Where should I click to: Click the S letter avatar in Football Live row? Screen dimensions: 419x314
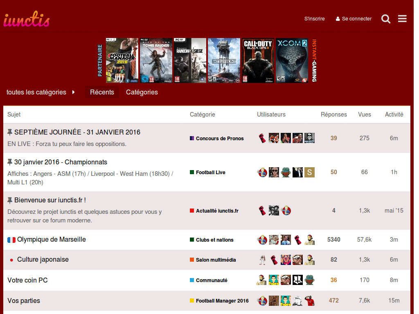click(x=309, y=172)
